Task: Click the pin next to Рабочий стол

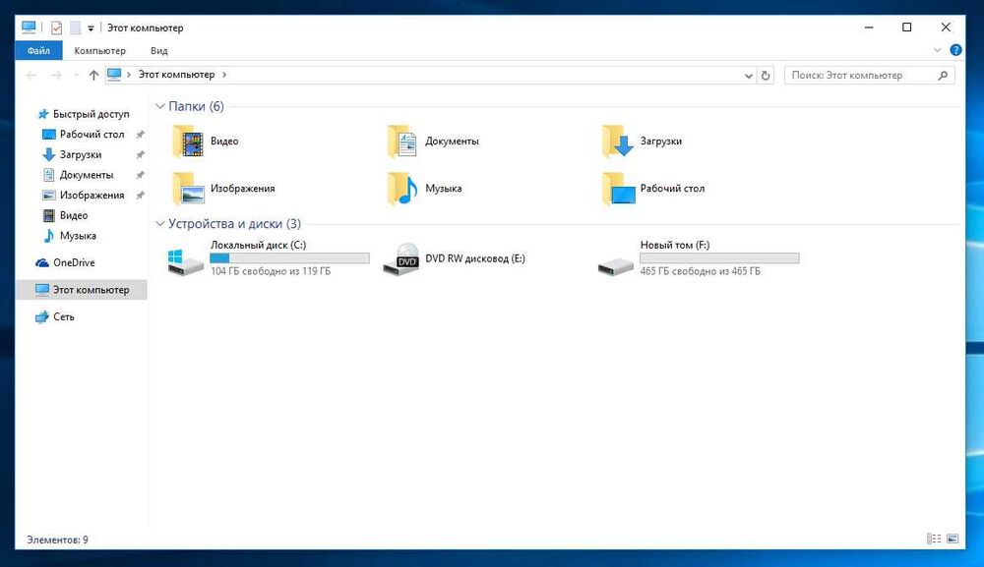Action: click(x=140, y=134)
